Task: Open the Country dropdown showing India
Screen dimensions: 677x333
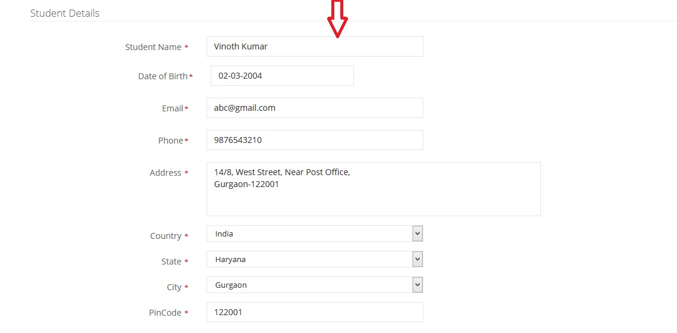Action: tap(315, 234)
